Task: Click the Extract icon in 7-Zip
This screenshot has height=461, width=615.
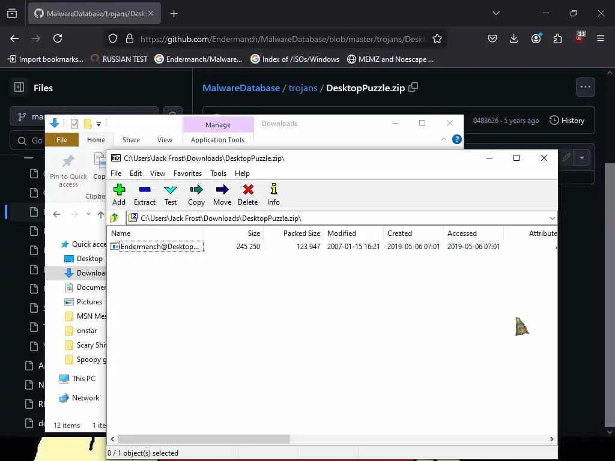Action: [145, 194]
